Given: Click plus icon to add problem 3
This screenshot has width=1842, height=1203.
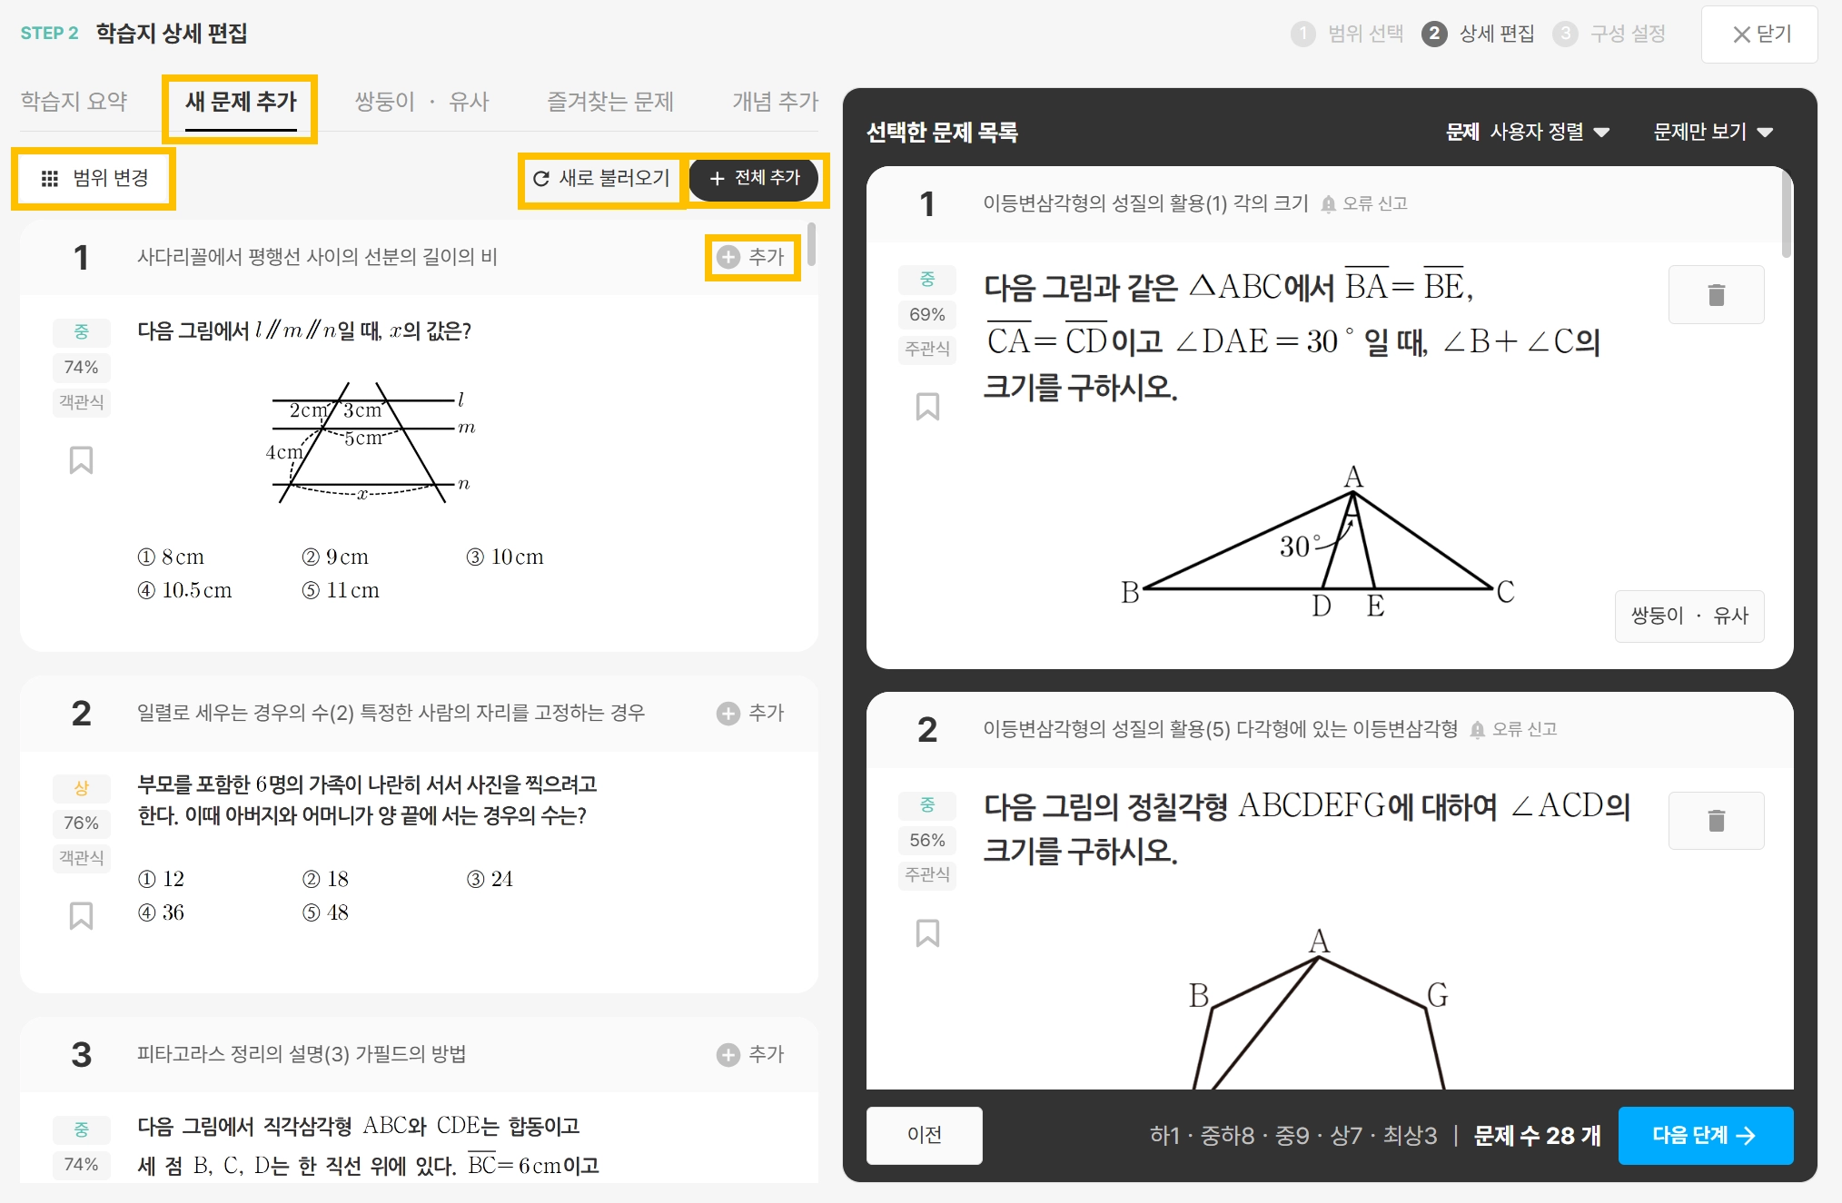Looking at the screenshot, I should [728, 1055].
